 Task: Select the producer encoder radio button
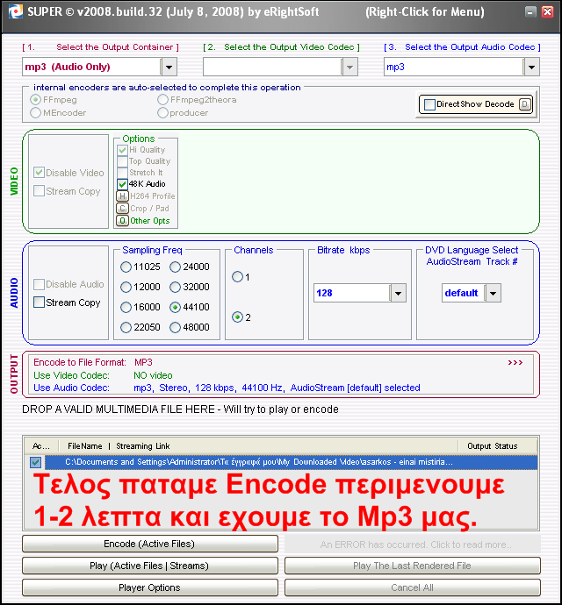(x=162, y=112)
